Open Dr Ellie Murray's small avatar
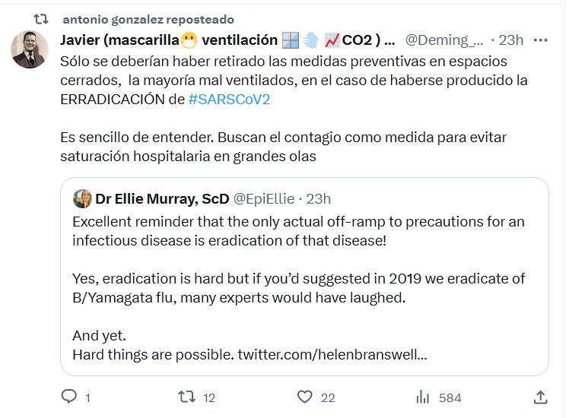The height and width of the screenshot is (418, 569). [x=82, y=199]
